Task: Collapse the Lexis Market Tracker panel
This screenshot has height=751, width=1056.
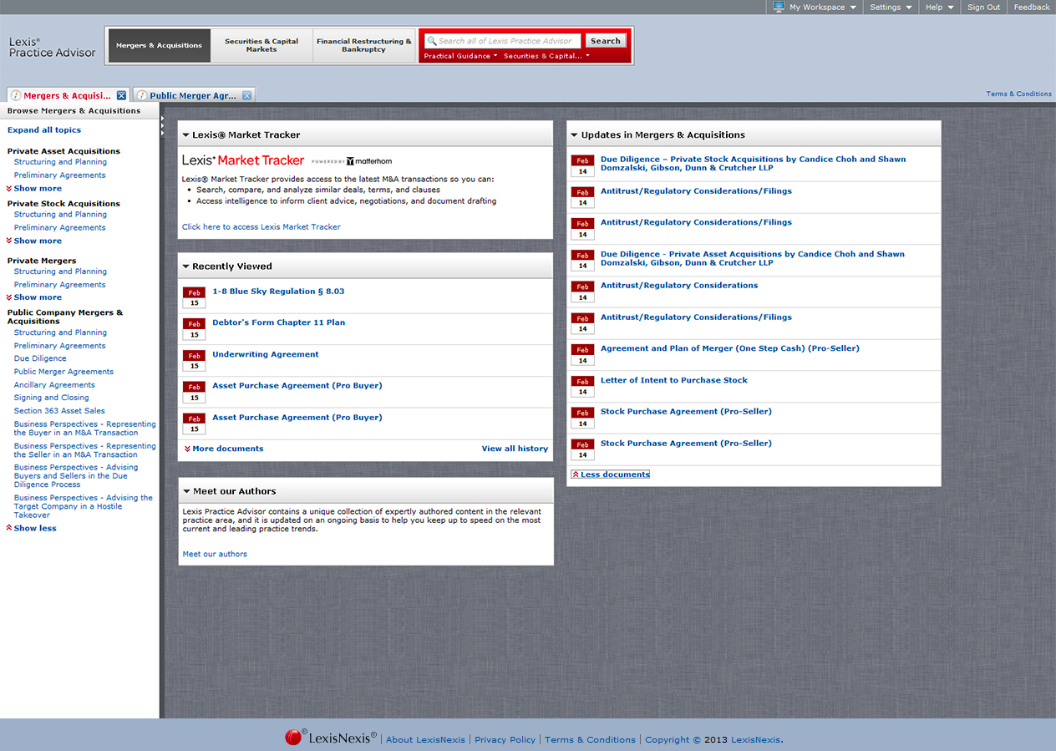Action: pyautogui.click(x=186, y=134)
